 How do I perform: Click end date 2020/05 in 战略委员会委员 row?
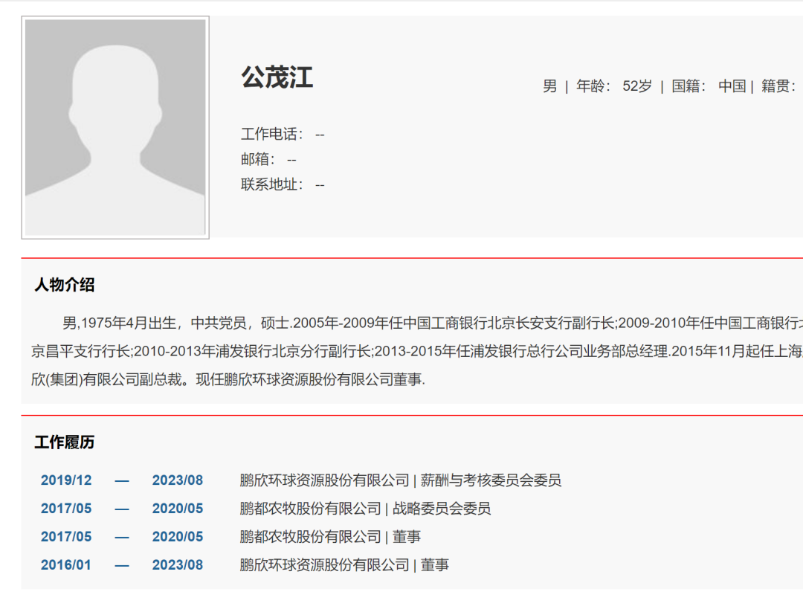coord(178,509)
